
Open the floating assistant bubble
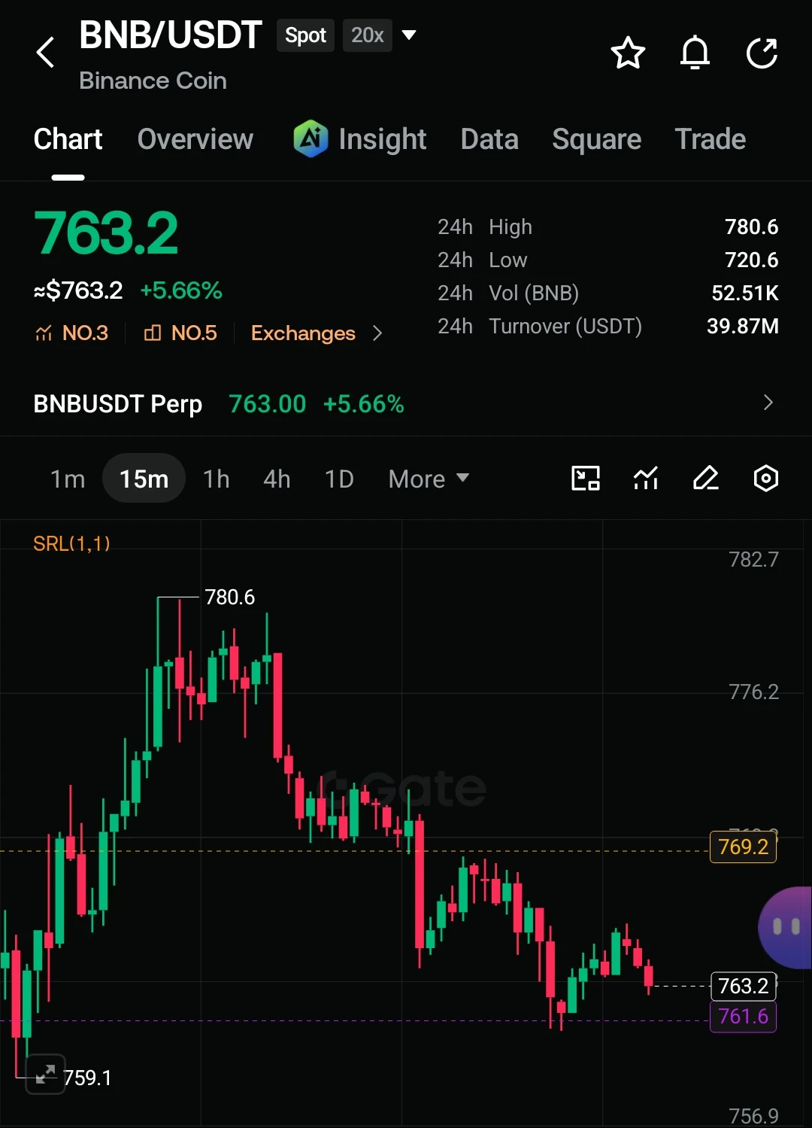(786, 927)
